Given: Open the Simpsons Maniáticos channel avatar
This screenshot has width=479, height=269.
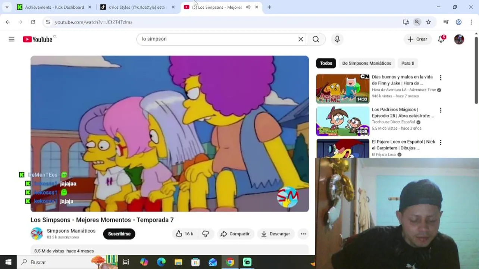Looking at the screenshot, I should click(37, 234).
